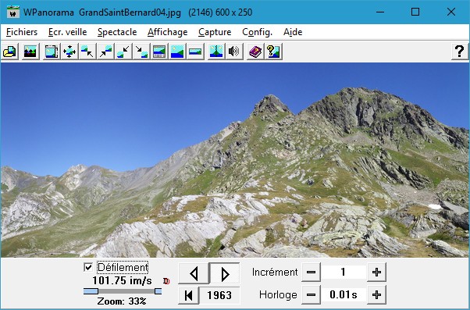Click the panorama mountain image
Screen dimensions: 470x310
pyautogui.click(x=235, y=160)
